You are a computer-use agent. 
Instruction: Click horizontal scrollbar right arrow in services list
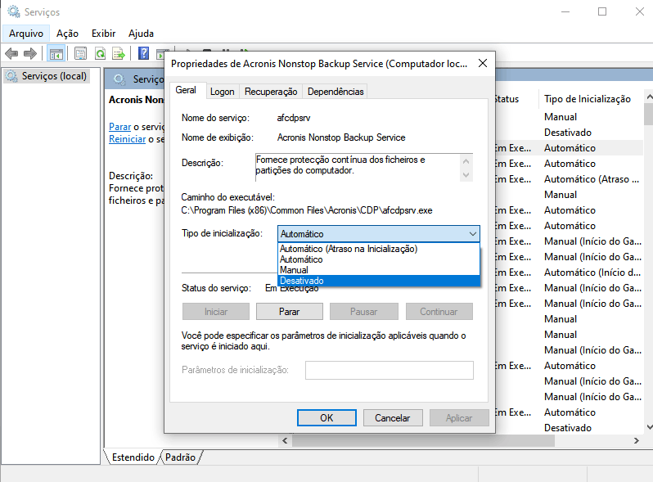point(637,441)
